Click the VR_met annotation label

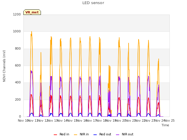coord(32,12)
